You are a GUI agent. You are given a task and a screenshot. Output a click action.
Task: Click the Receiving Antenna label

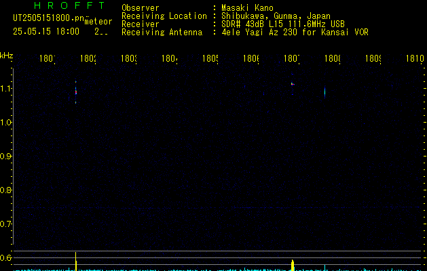162,33
